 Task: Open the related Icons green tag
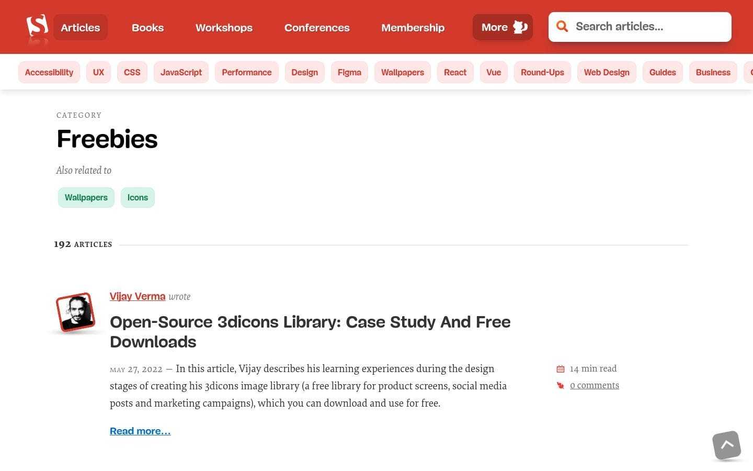(138, 197)
